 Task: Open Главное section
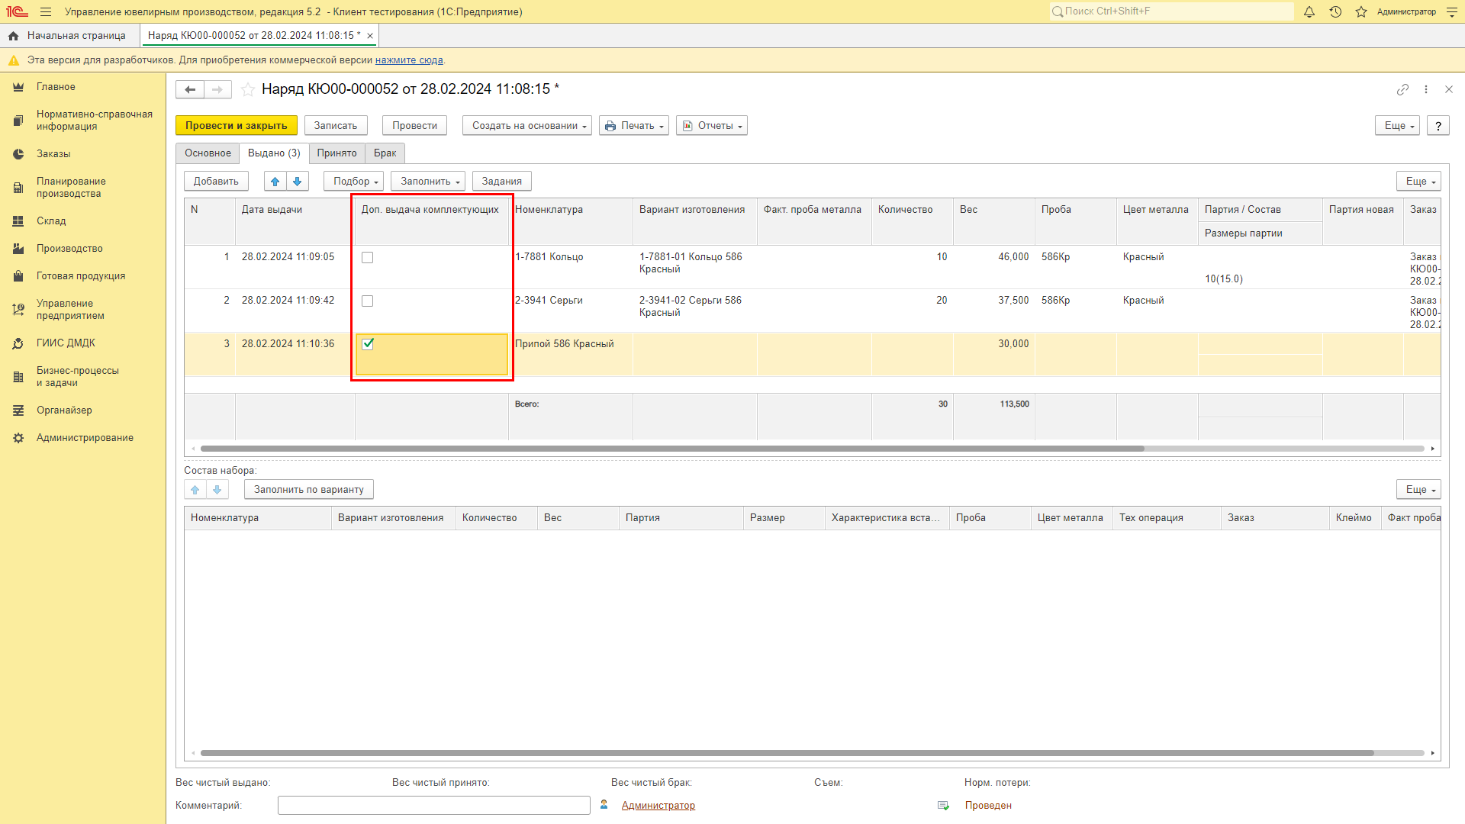pos(56,87)
